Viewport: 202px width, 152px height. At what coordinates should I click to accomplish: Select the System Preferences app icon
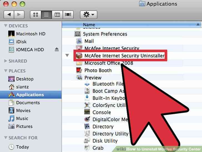(x=78, y=34)
